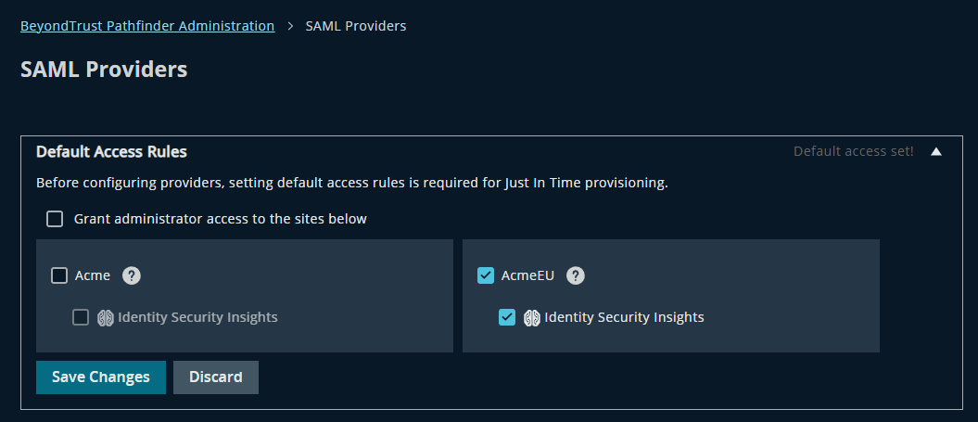Click the SAML Providers page title
The width and height of the screenshot is (978, 422).
tap(104, 69)
